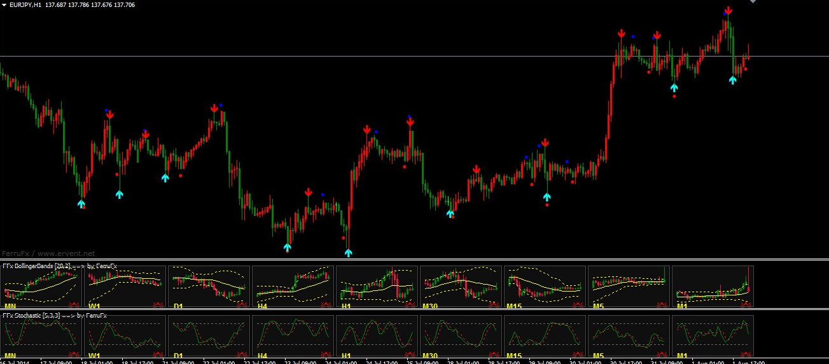Screen dimensions: 829x364
Task: Click the Bollinger Bands M5 mini chart
Action: click(628, 286)
